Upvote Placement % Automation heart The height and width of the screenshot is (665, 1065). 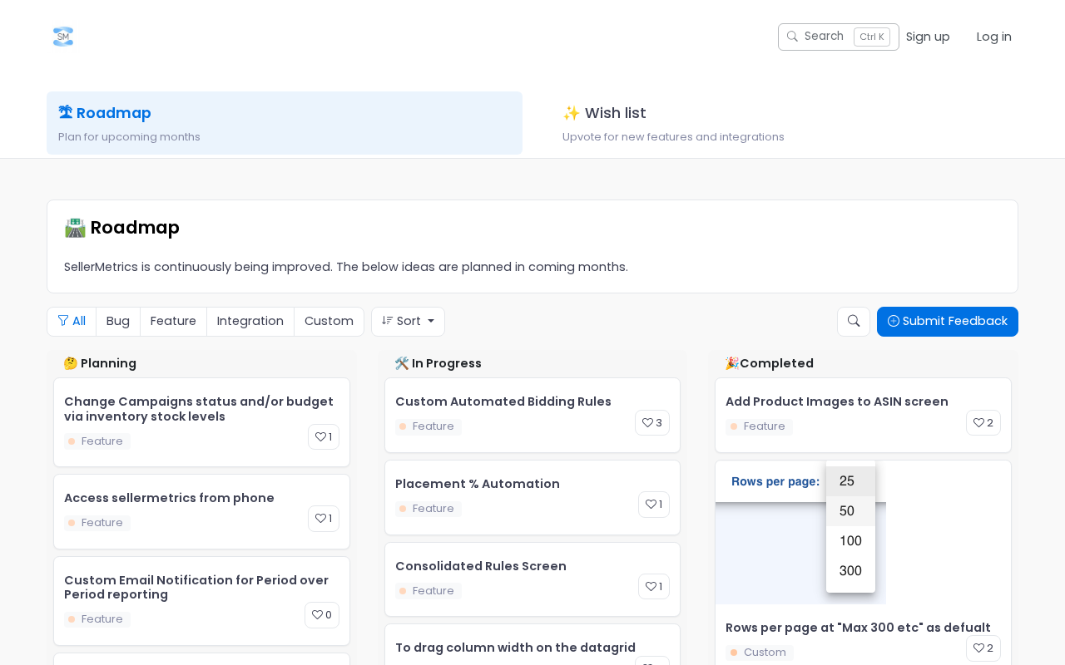pos(654,505)
